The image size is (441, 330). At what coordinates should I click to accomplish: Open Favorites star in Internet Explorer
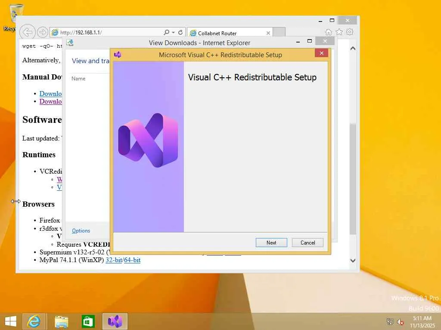click(339, 32)
